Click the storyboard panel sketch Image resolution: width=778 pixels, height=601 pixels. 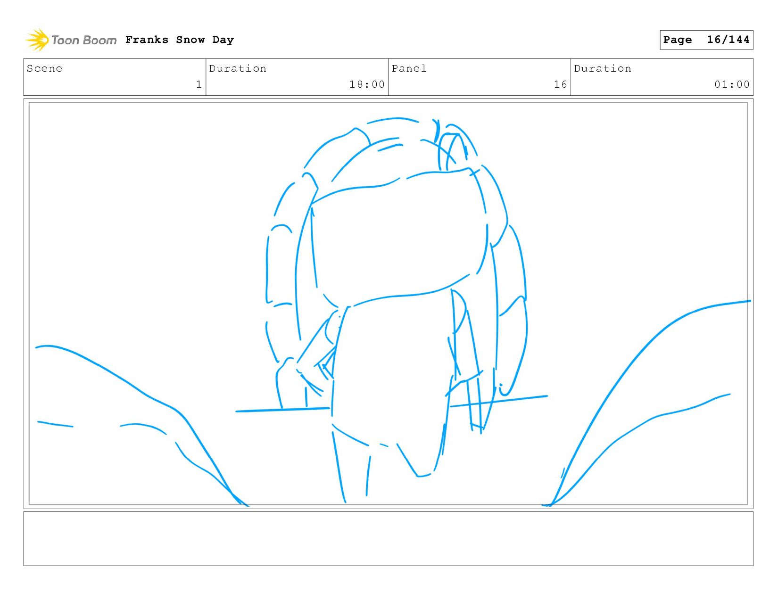(388, 304)
